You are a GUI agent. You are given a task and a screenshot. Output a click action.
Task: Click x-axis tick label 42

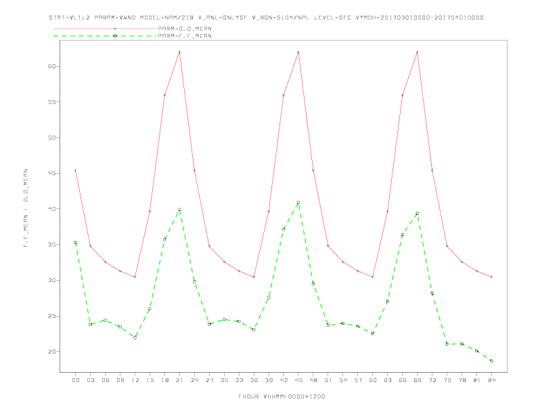tap(284, 380)
